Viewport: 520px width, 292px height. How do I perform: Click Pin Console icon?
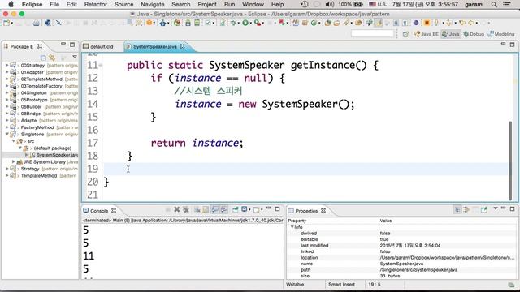click(x=235, y=209)
